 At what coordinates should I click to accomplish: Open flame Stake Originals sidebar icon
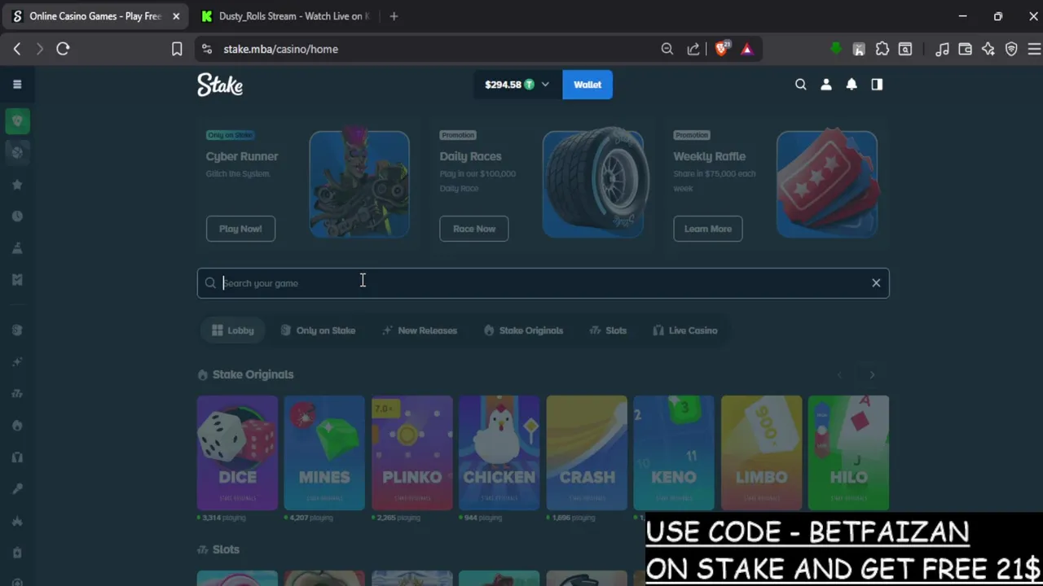(x=17, y=426)
